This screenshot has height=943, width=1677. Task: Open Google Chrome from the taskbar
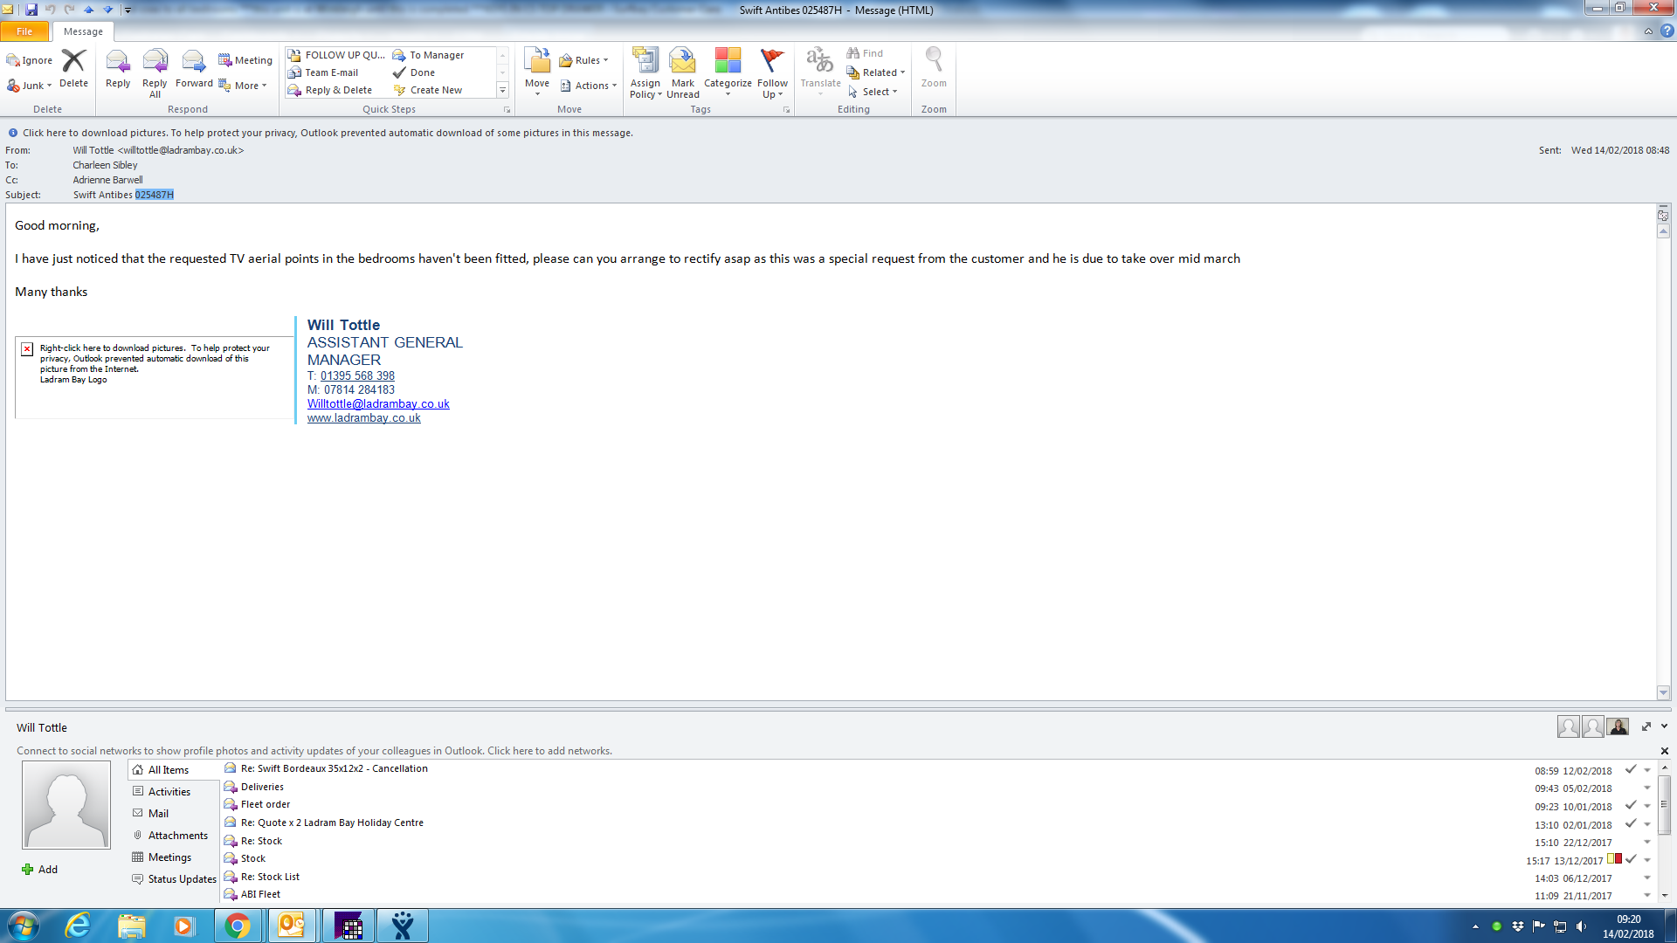pyautogui.click(x=237, y=926)
